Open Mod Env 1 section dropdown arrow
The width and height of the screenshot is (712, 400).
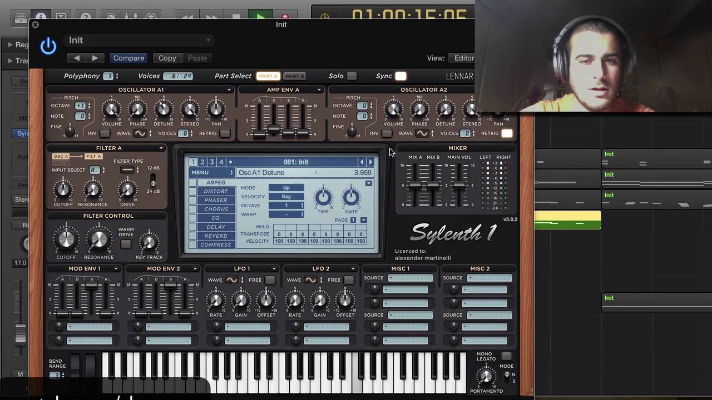116,269
